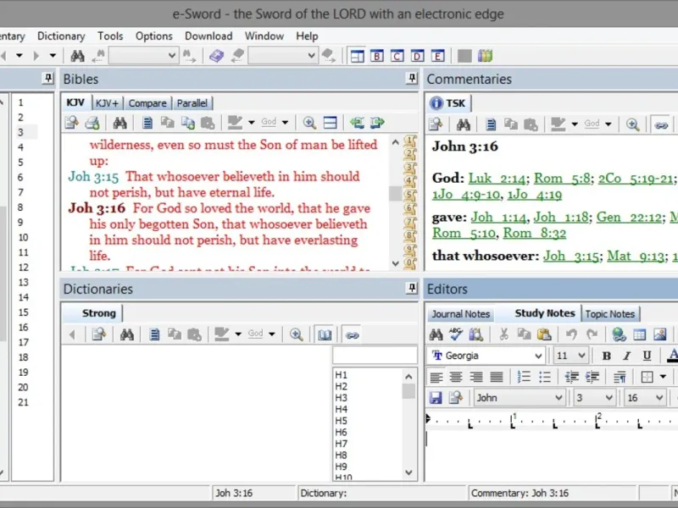The height and width of the screenshot is (508, 678).
Task: Follow the Rom 8:32 cross-reference link
Action: tap(535, 234)
